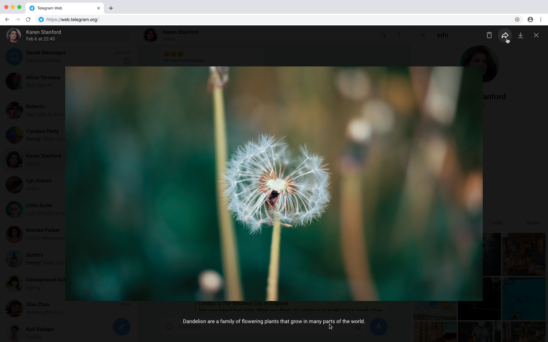548x342 pixels.
Task: Click the dandelion photo
Action: [x=274, y=184]
